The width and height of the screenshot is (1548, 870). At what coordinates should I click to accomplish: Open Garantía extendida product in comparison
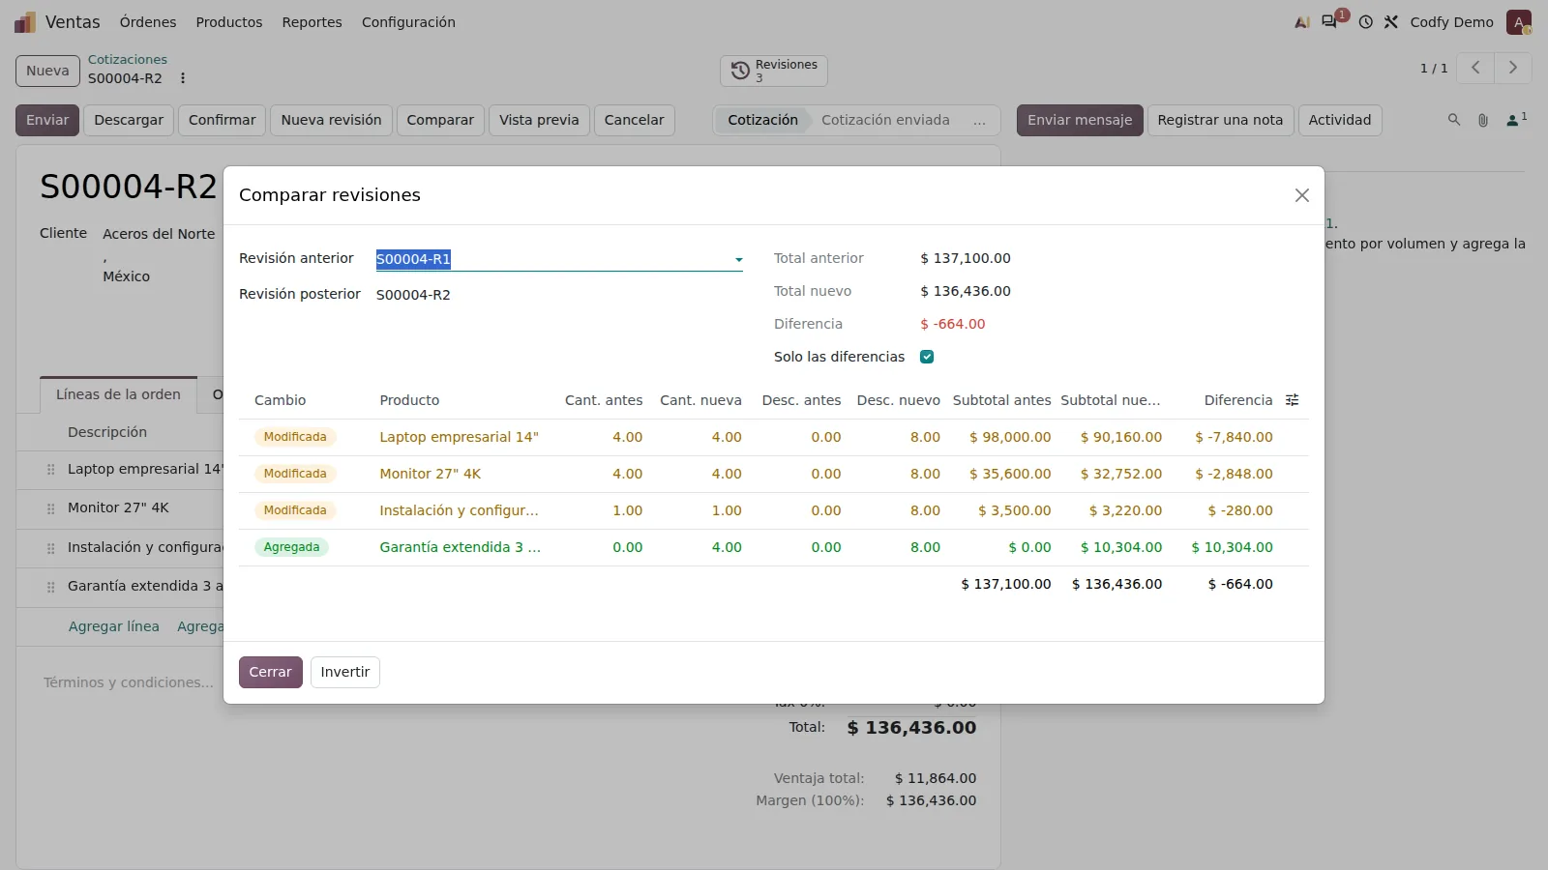(x=461, y=547)
